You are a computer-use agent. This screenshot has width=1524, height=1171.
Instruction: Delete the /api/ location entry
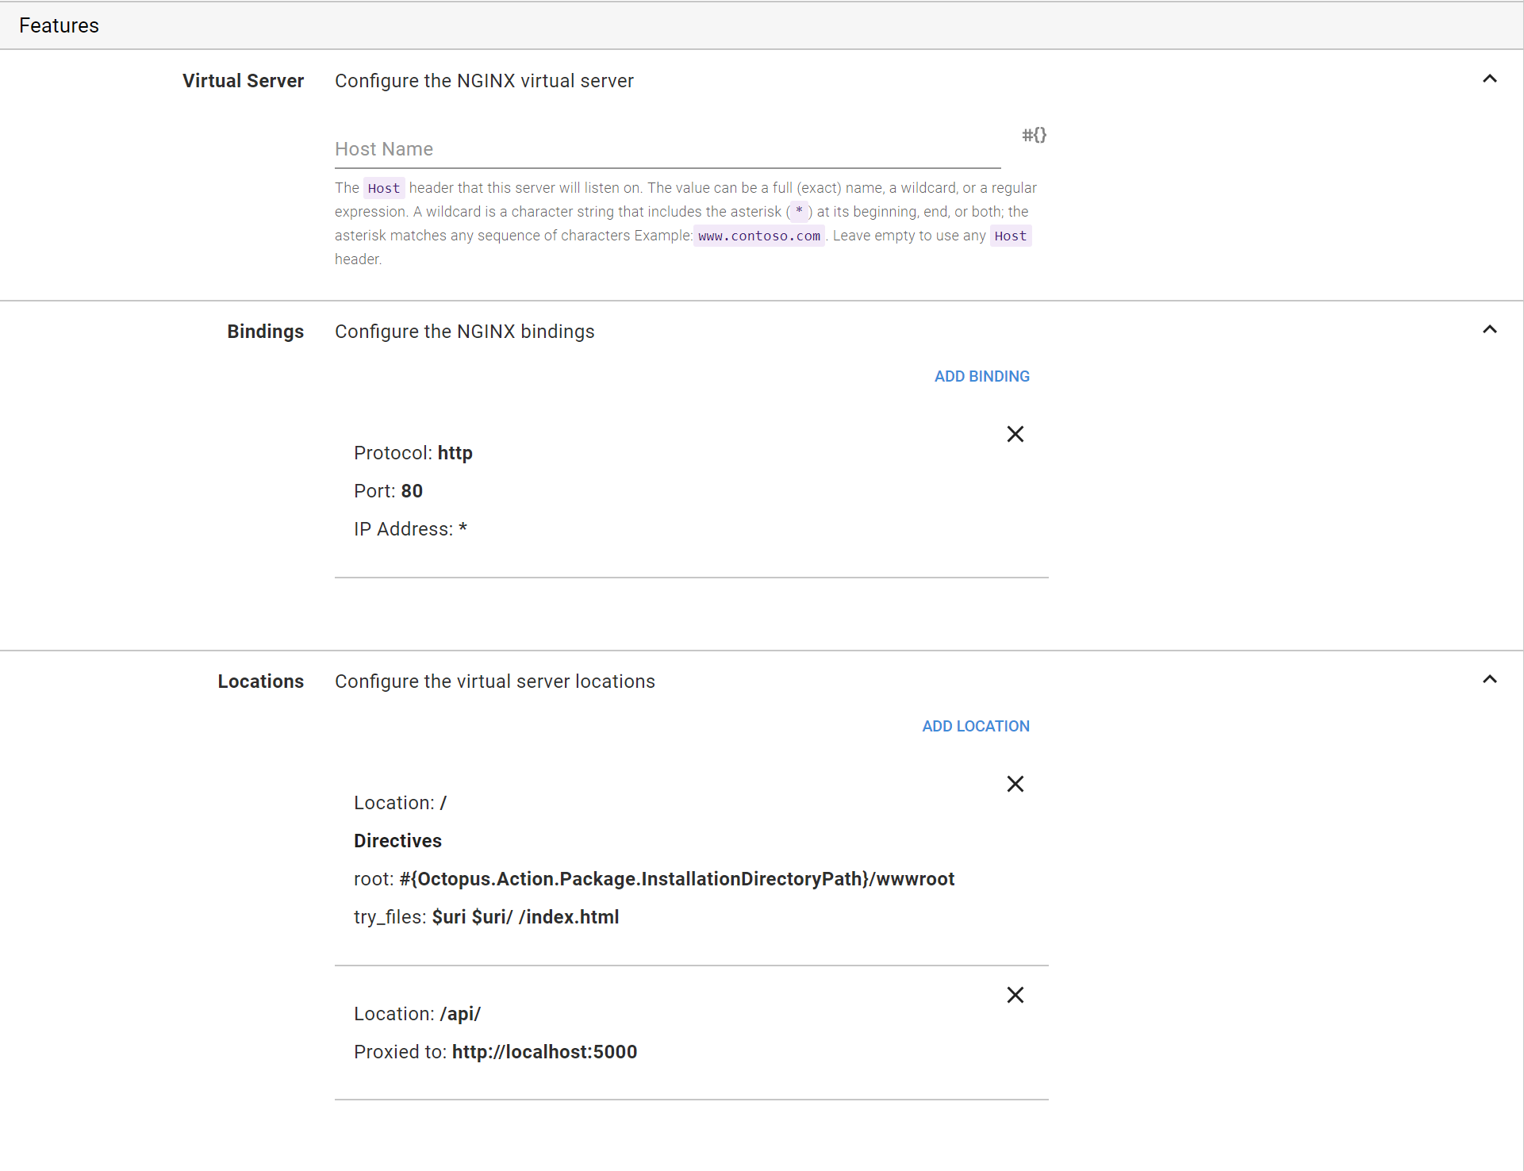click(1015, 995)
